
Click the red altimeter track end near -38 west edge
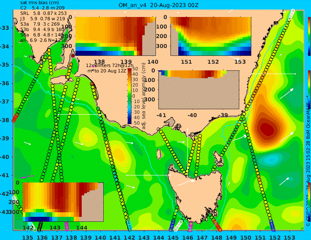(x=15, y=118)
